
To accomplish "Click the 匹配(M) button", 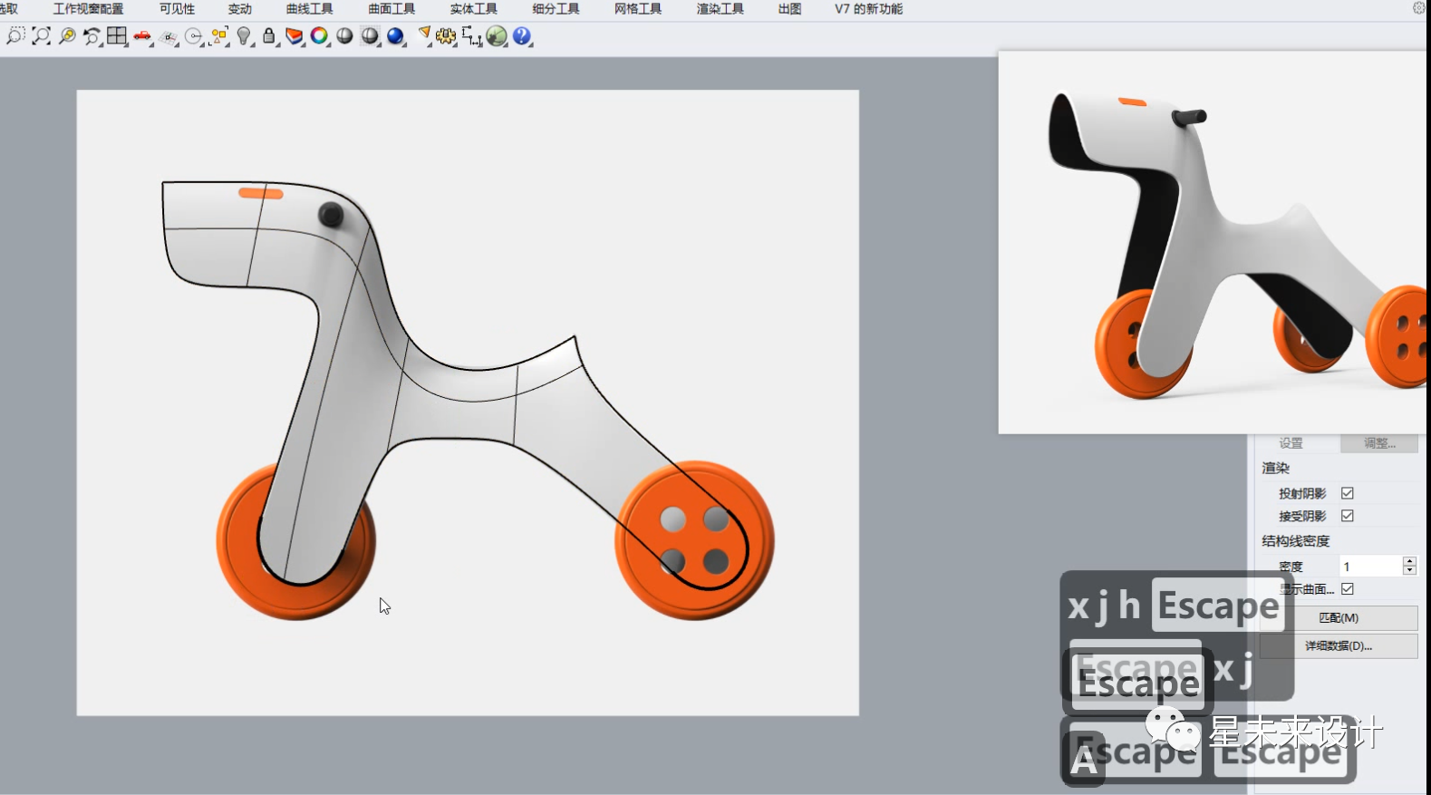I will [1339, 618].
